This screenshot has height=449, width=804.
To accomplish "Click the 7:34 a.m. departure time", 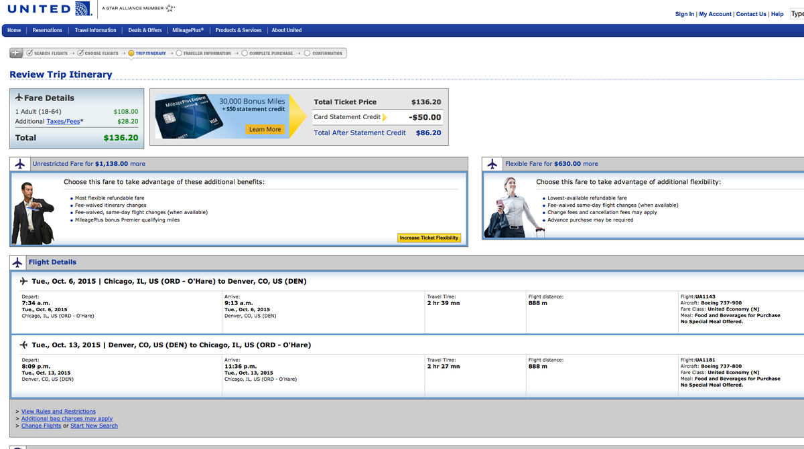I will [x=36, y=303].
